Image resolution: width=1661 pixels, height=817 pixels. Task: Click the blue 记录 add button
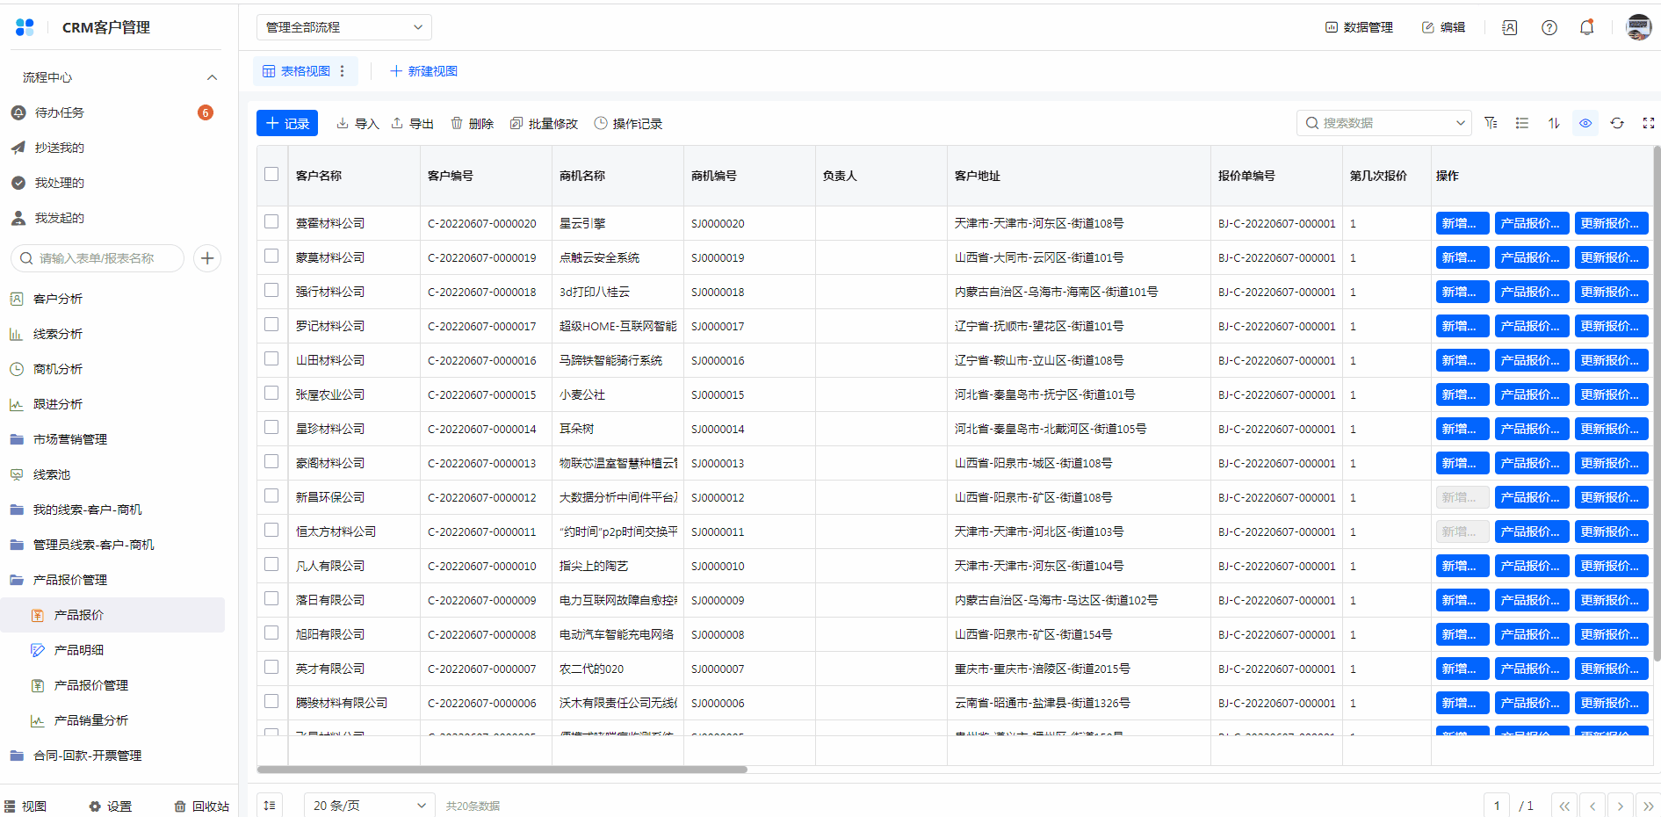[287, 123]
